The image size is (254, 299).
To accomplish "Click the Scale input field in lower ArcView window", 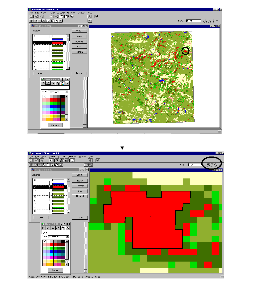I will (195, 165).
